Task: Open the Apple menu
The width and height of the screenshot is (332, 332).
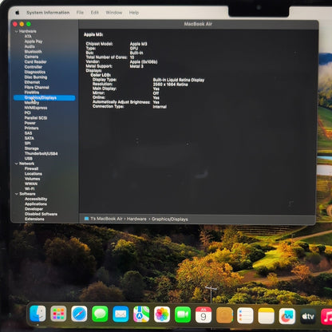Action: 18,13
